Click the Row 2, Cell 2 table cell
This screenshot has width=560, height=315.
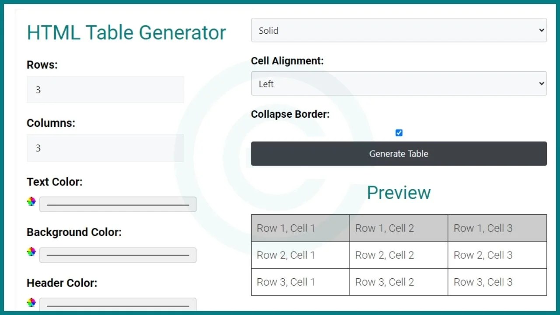coord(398,255)
